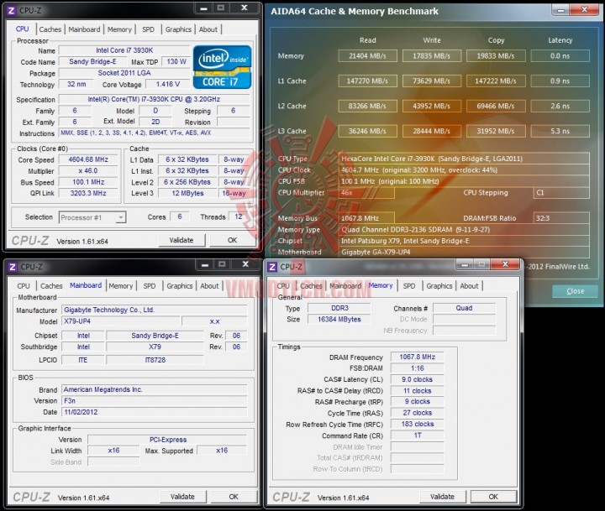The height and width of the screenshot is (511, 605).
Task: Click Gigabyte Technology Co., Ltd. manufacturer field
Action: click(x=155, y=310)
